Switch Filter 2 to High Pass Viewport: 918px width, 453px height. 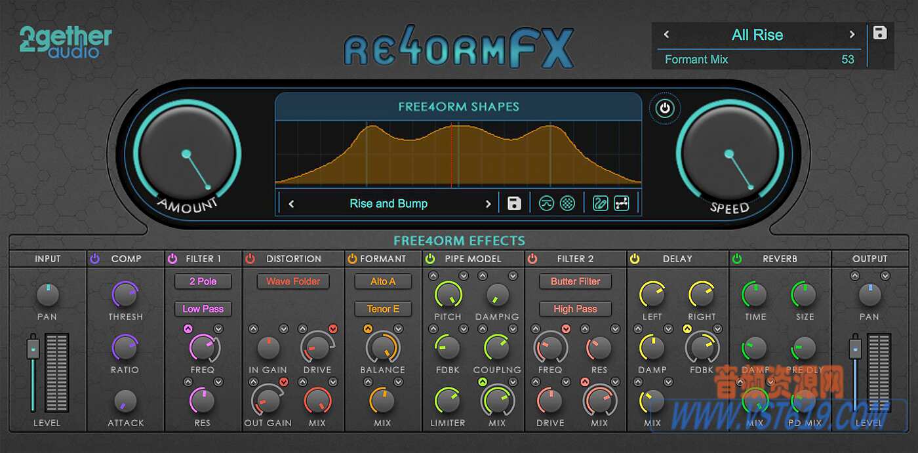575,308
